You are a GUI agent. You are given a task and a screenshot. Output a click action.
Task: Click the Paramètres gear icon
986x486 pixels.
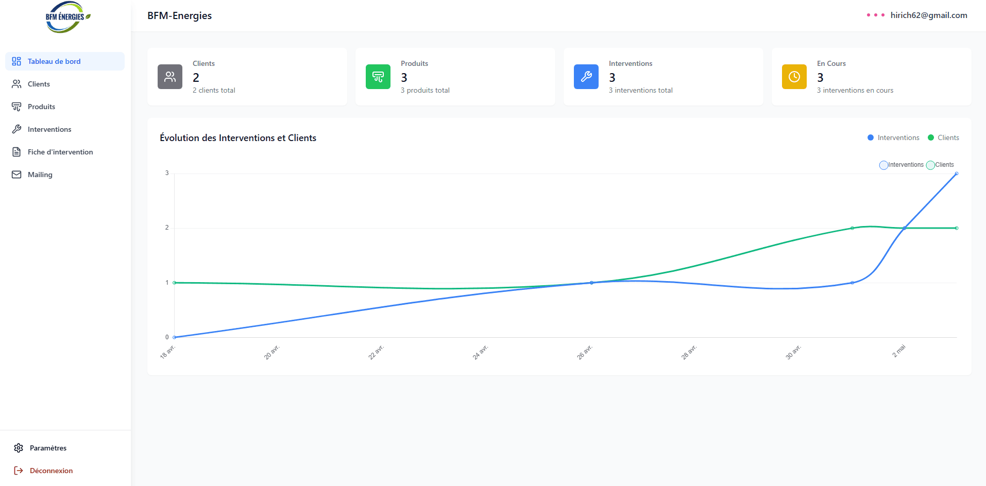[x=19, y=448]
